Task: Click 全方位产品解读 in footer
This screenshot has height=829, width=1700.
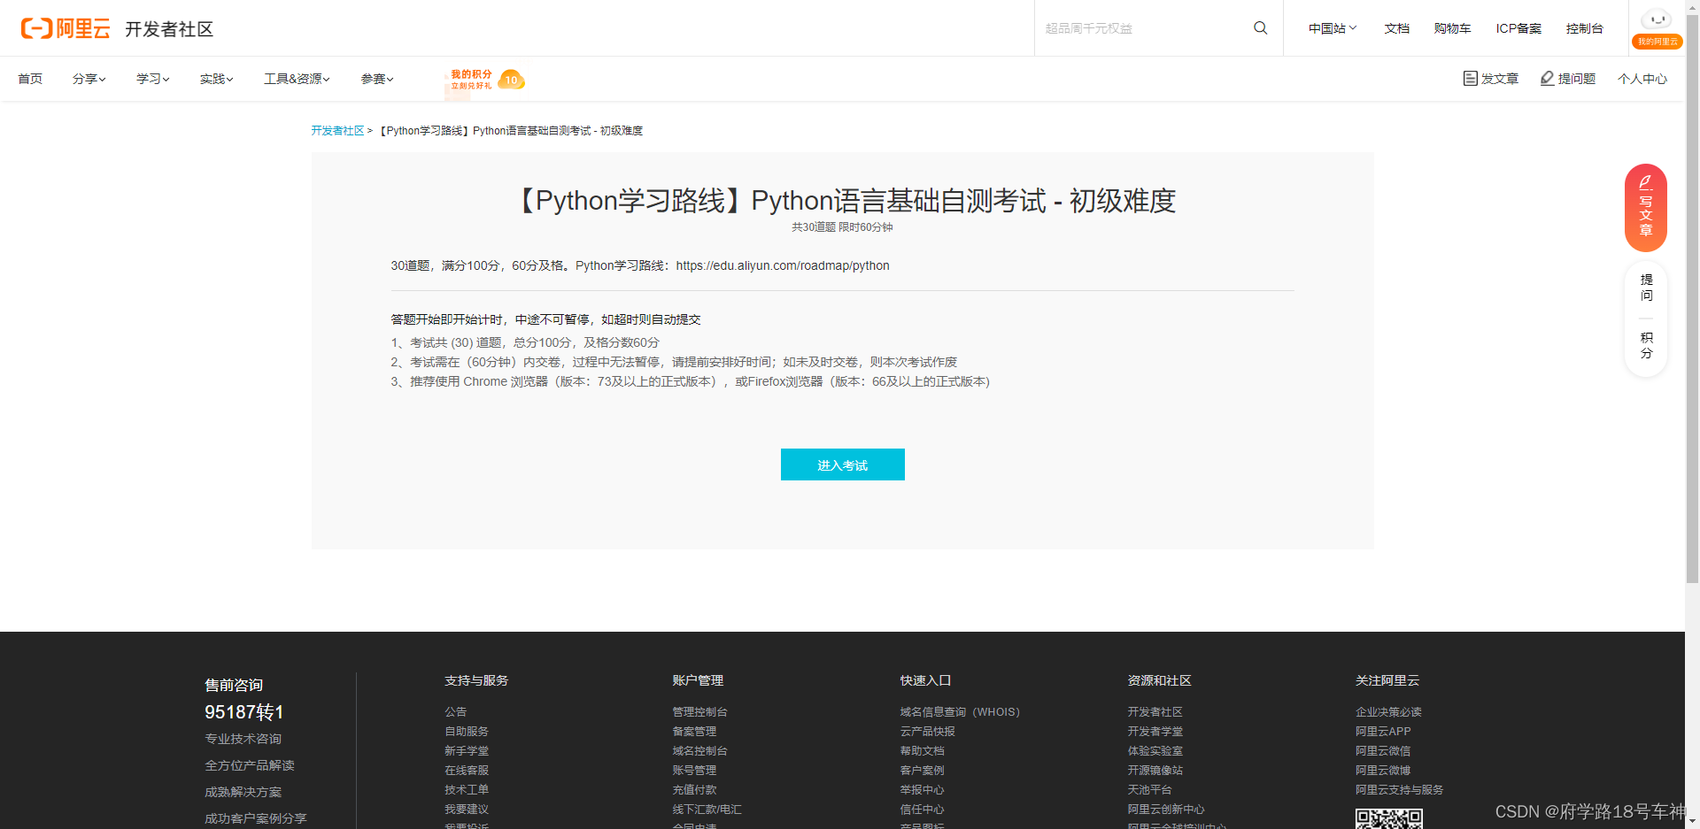Action: point(250,765)
